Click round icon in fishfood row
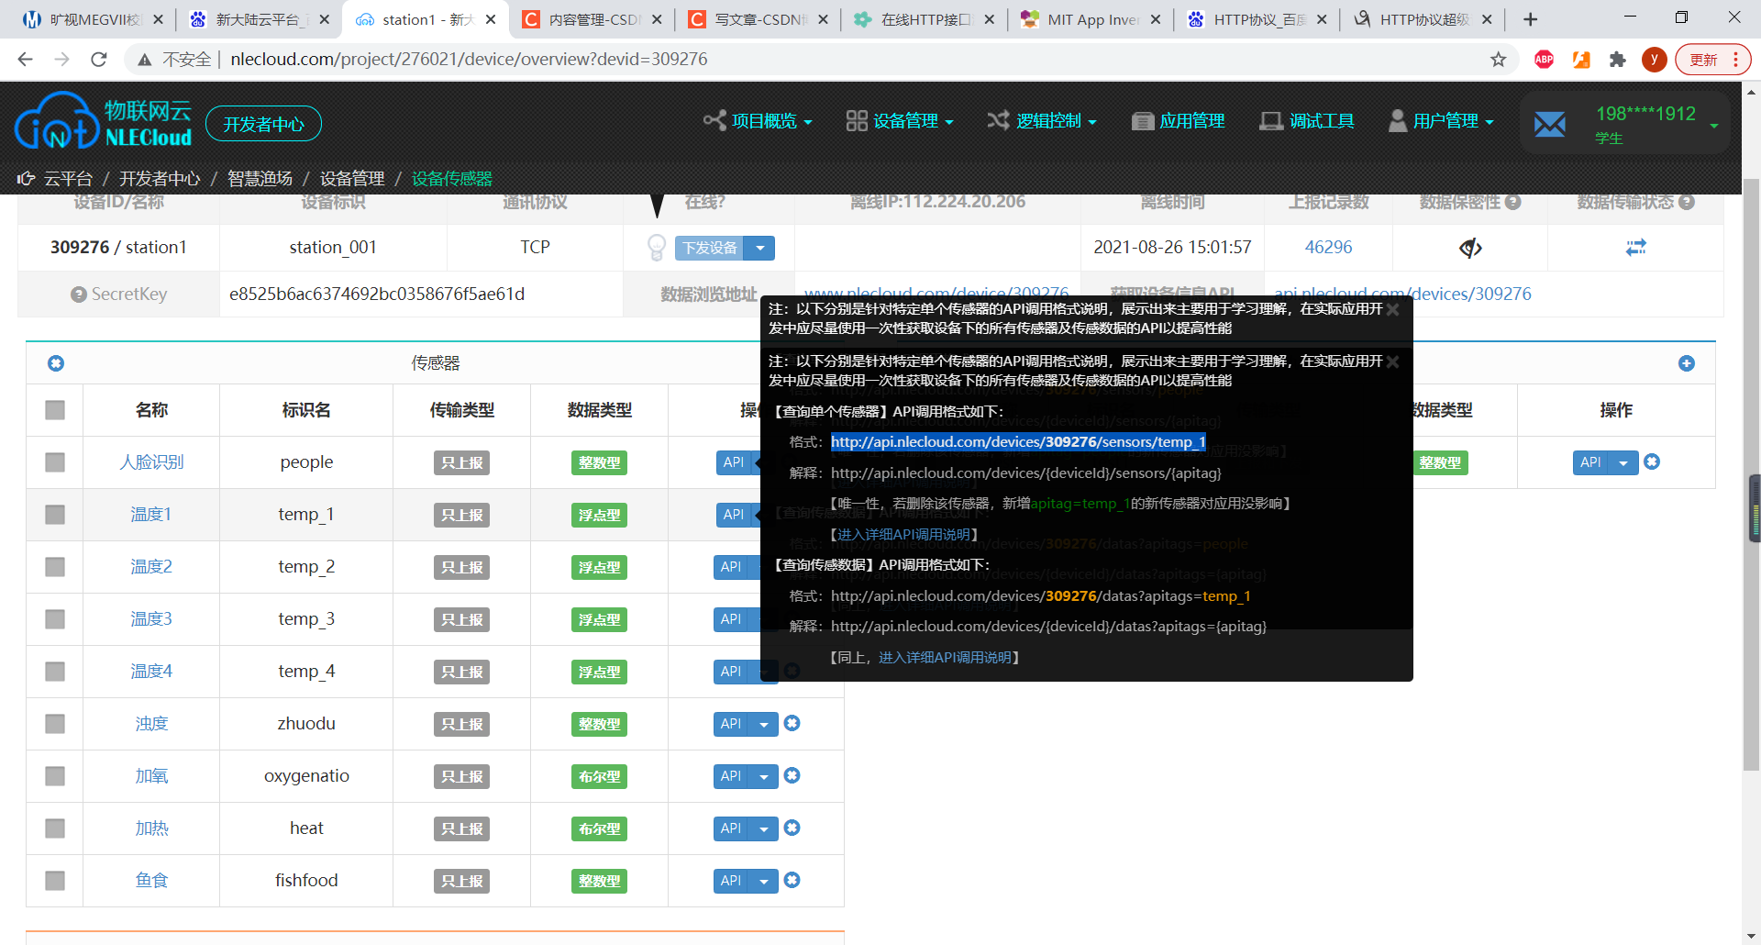The height and width of the screenshot is (945, 1761). tap(792, 880)
